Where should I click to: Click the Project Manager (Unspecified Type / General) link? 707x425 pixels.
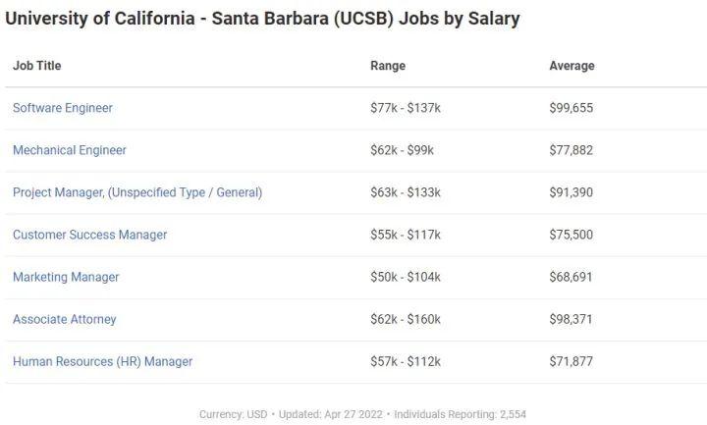coord(137,192)
